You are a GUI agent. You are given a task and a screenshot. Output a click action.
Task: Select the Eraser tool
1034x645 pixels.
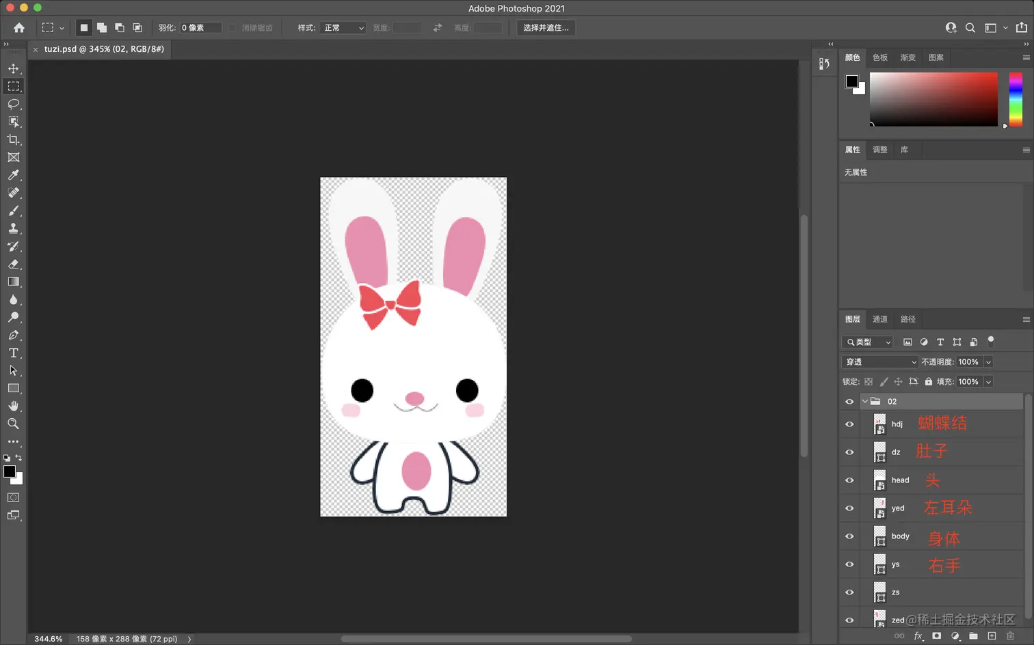(x=14, y=264)
